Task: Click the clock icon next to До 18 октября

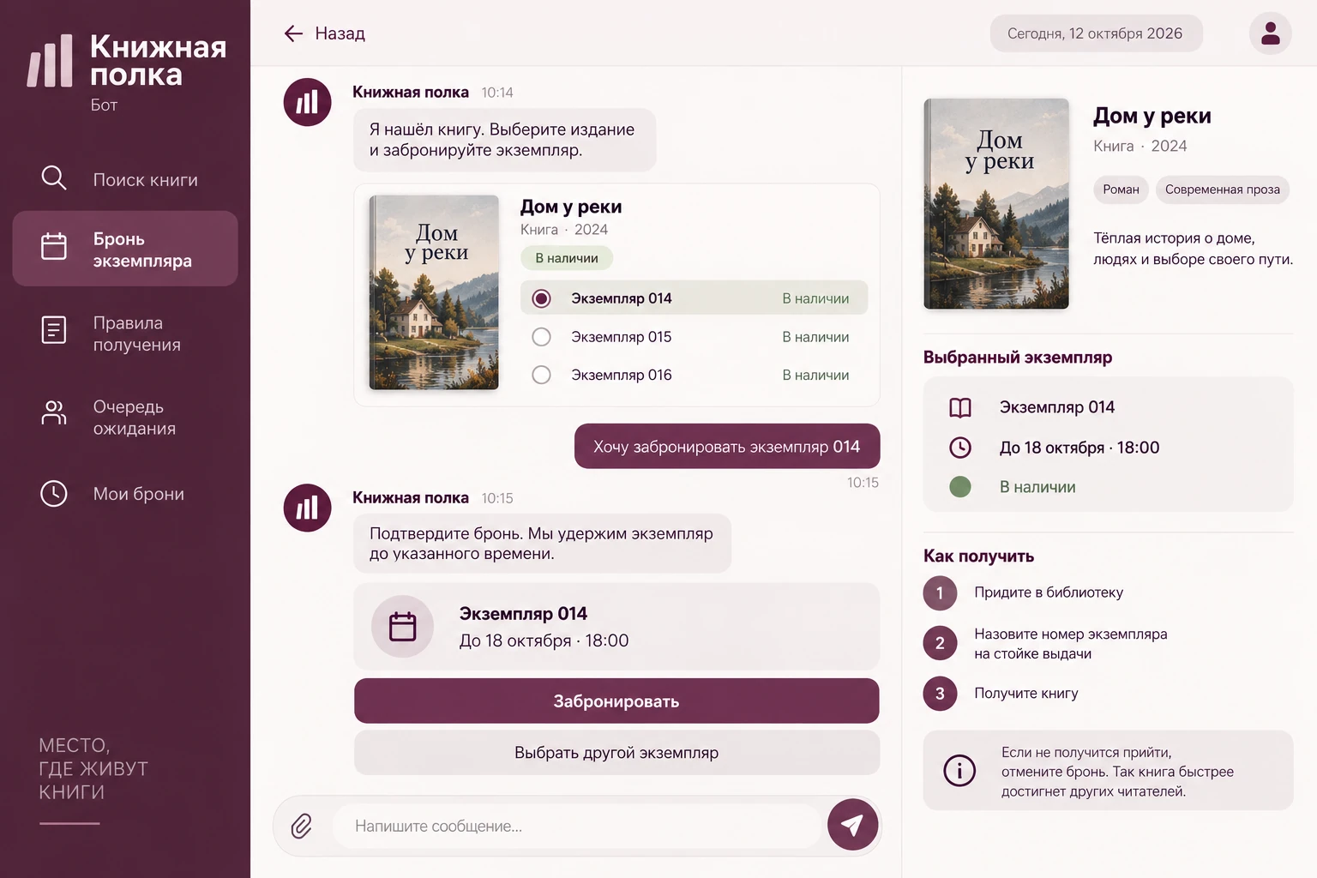Action: point(960,448)
